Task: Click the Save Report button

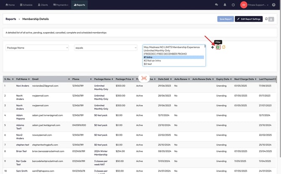Action: click(225, 19)
